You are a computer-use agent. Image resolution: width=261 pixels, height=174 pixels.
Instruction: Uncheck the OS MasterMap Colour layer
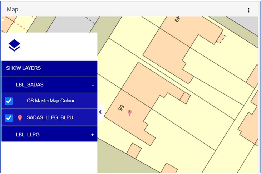(x=9, y=101)
